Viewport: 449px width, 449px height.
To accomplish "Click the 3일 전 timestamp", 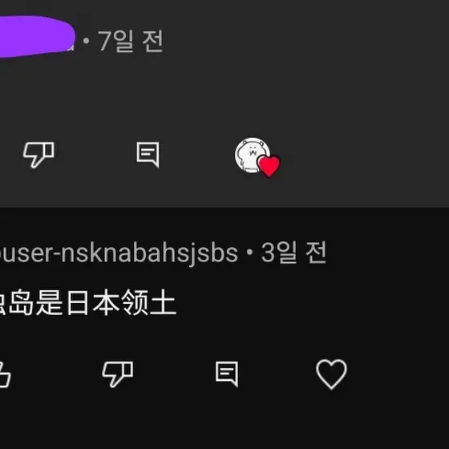I will coord(293,253).
